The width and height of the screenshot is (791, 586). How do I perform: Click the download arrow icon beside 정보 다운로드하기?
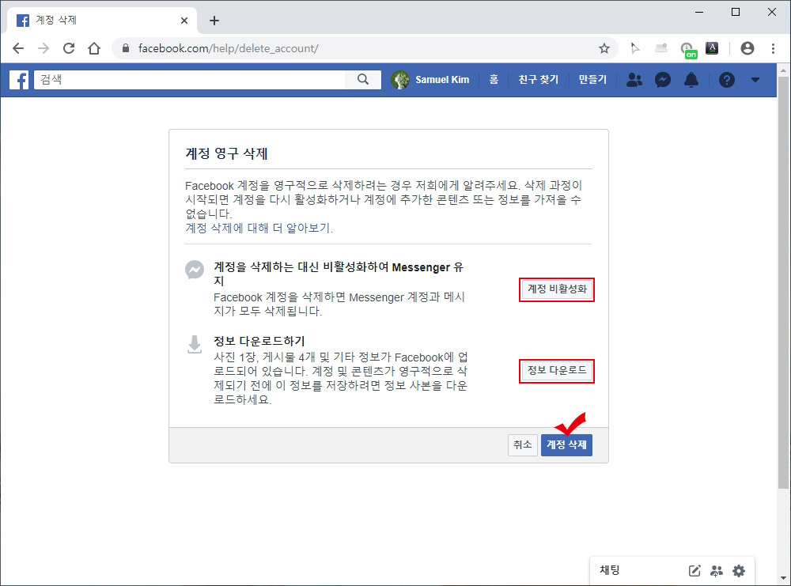click(195, 345)
